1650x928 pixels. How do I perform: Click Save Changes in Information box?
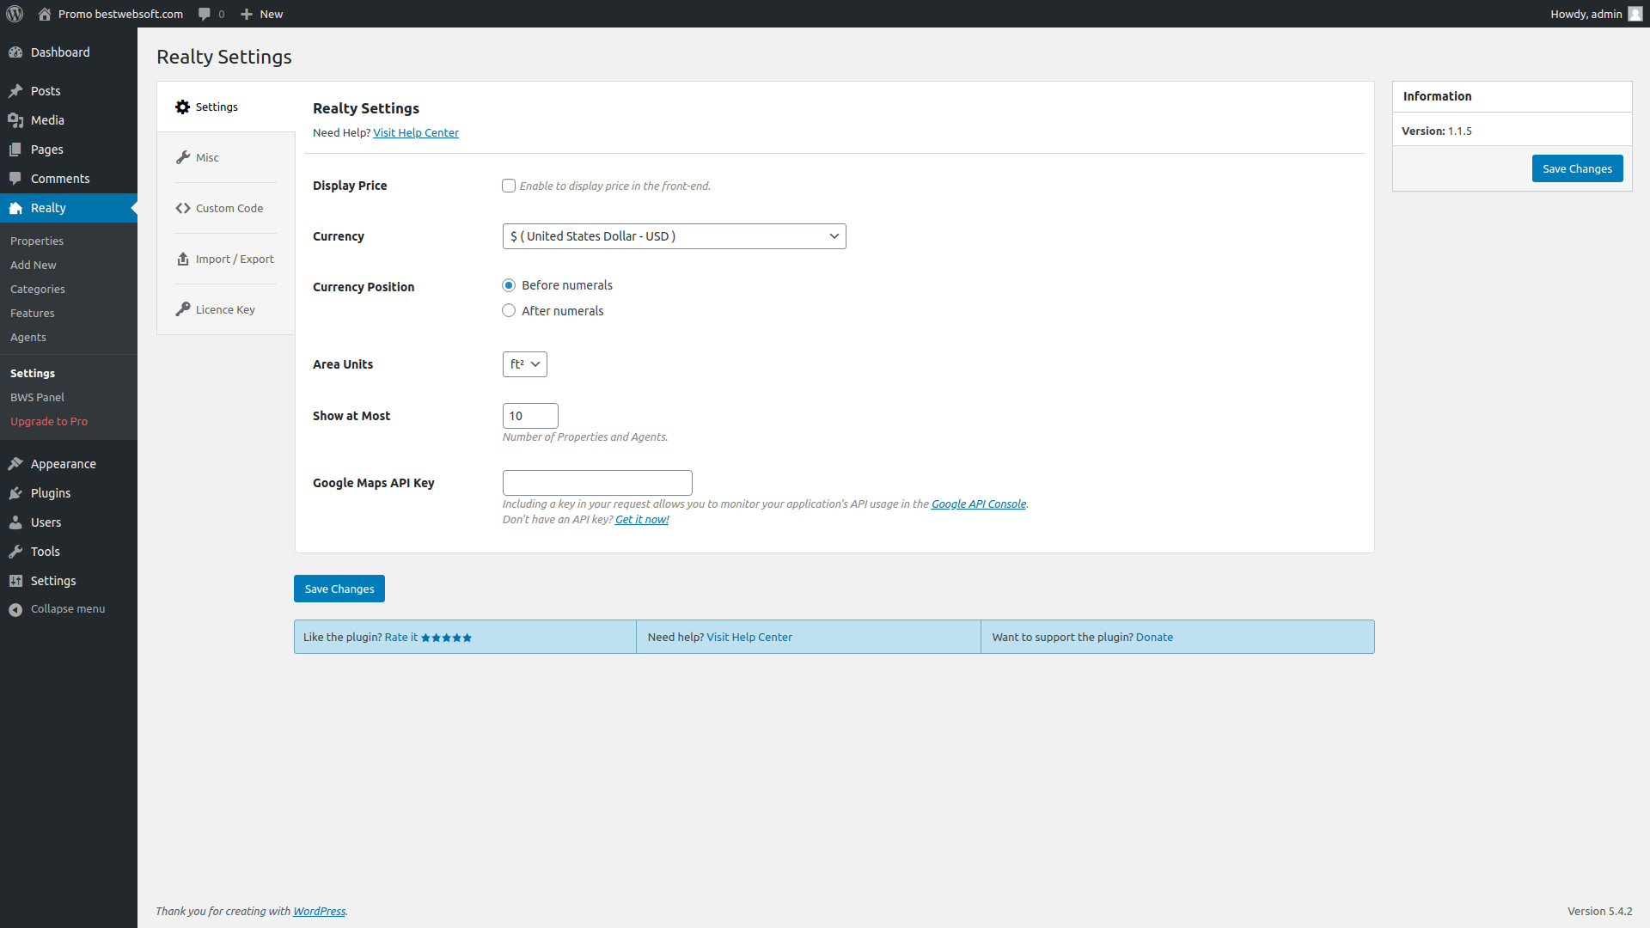coord(1577,168)
